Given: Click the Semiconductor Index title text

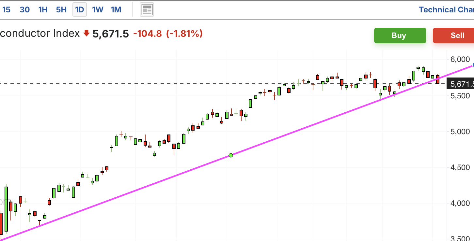Looking at the screenshot, I should click(40, 33).
